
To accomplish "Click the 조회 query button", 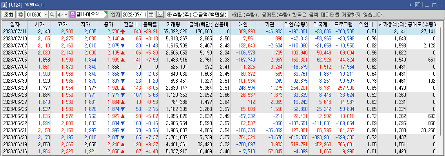I will click(x=9, y=15).
